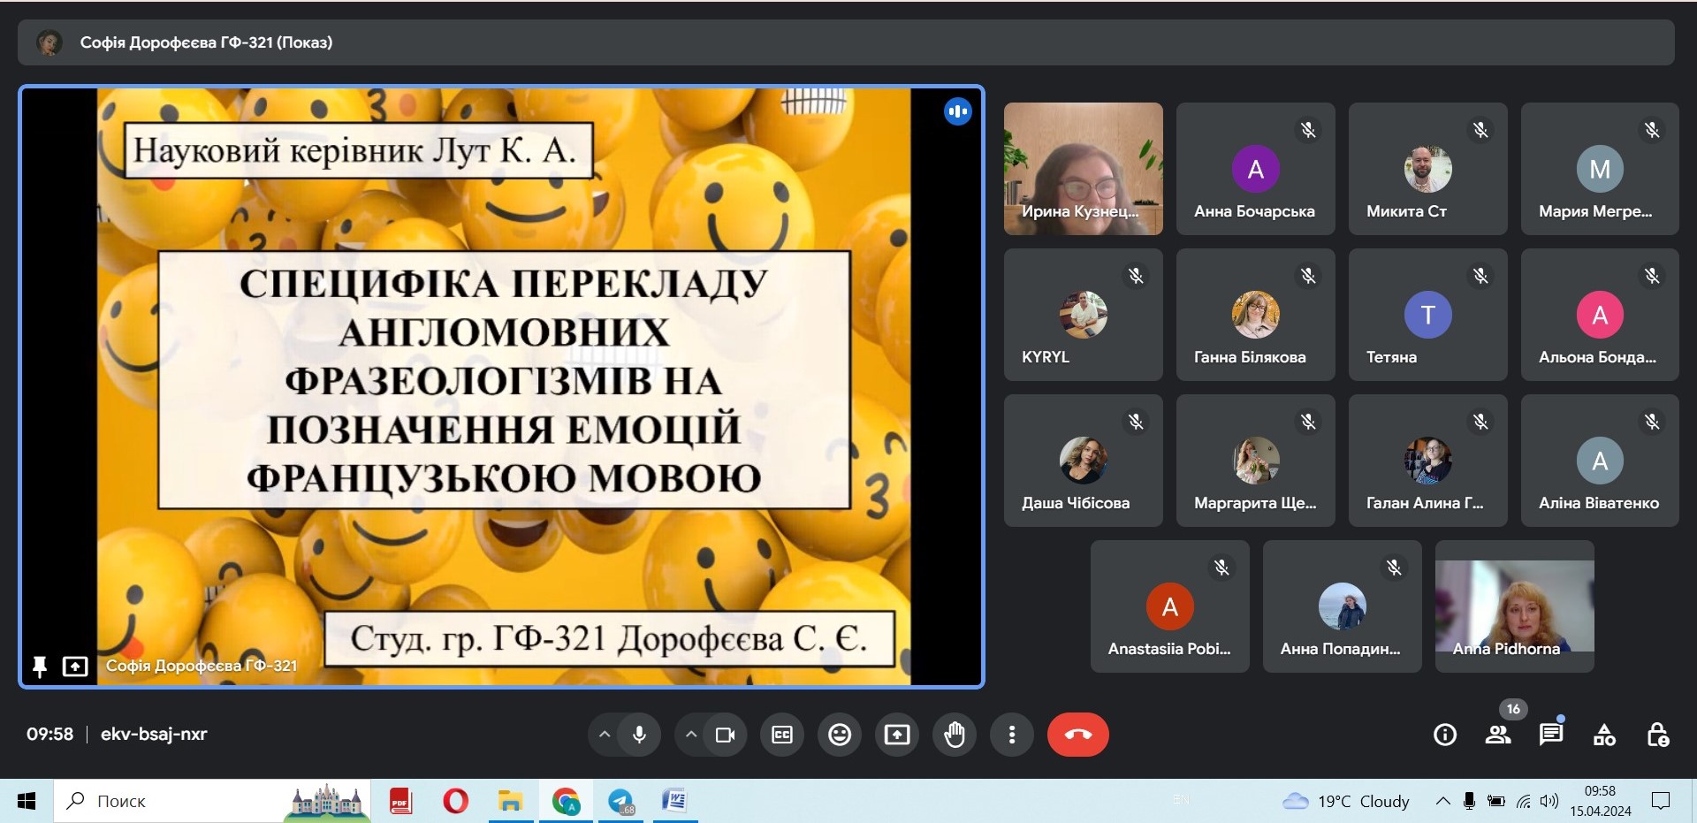1697x823 pixels.
Task: Open host controls lock icon
Action: 1657,735
